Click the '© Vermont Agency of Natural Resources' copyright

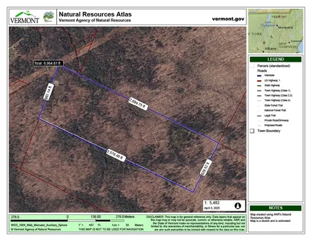point(36,229)
